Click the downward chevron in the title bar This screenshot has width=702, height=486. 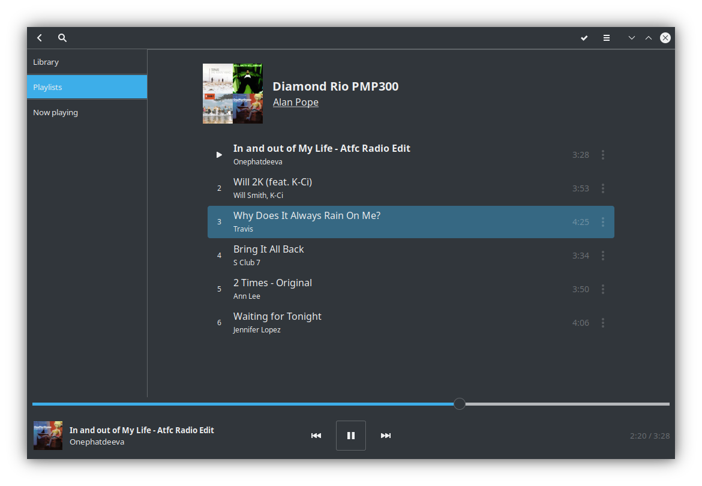pos(632,38)
